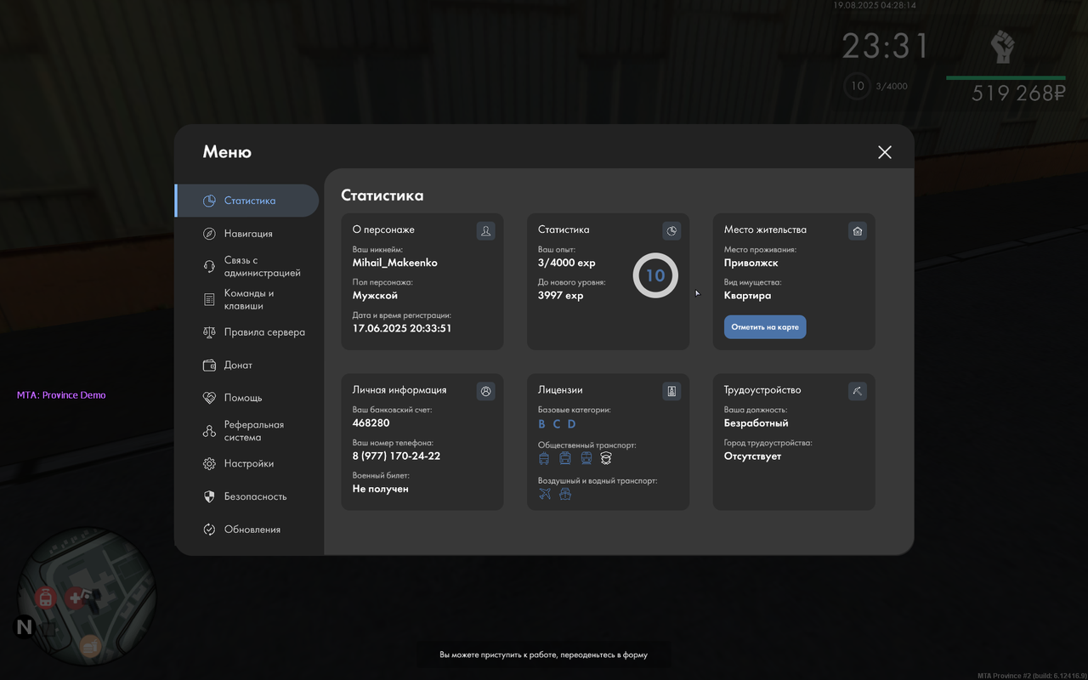Image resolution: width=1088 pixels, height=680 pixels.
Task: Click the second public transport vehicle icon
Action: 565,458
